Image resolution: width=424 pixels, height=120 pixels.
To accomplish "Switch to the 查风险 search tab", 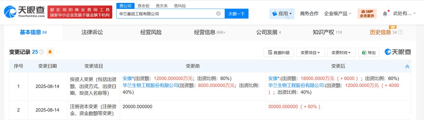I will 180,6.
